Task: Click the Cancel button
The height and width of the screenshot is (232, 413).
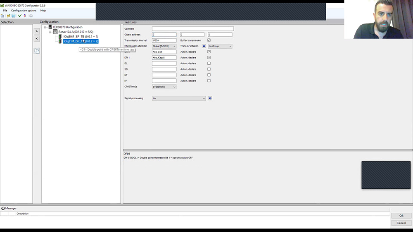Action: tap(401, 223)
